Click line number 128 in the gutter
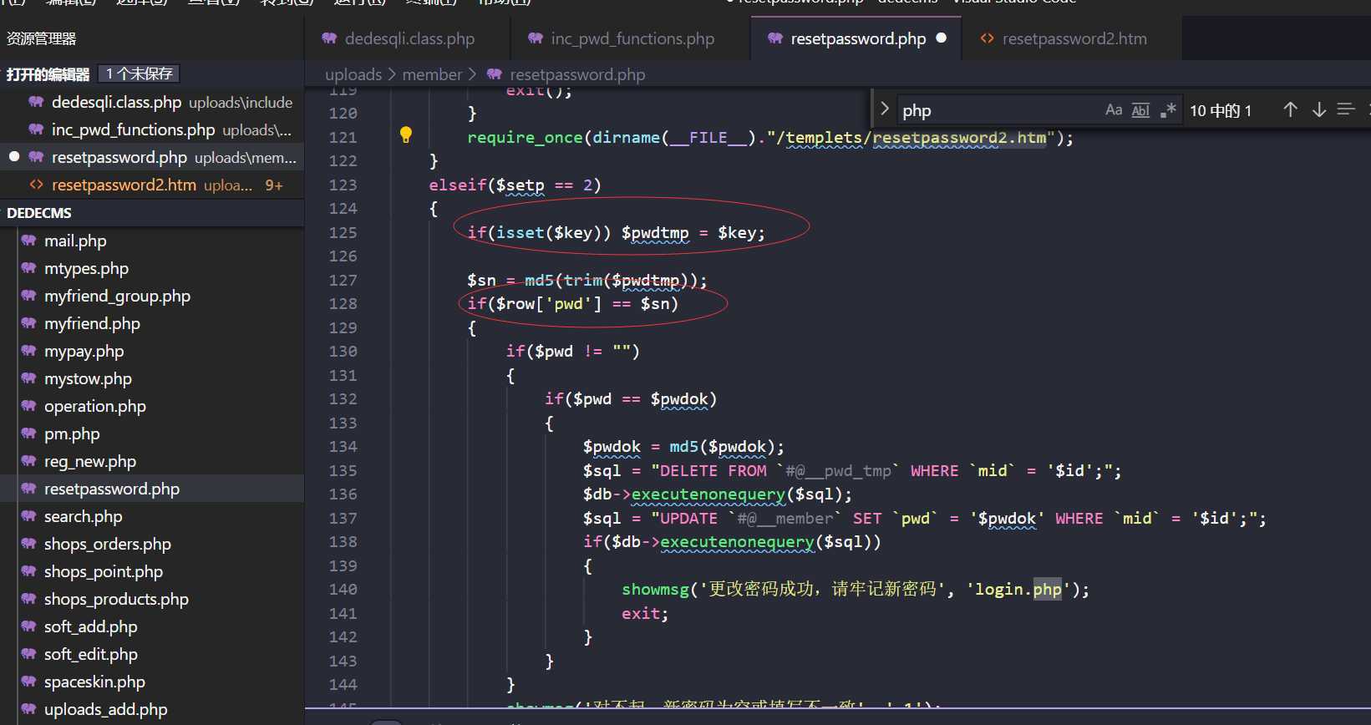The image size is (1371, 725). [x=343, y=303]
